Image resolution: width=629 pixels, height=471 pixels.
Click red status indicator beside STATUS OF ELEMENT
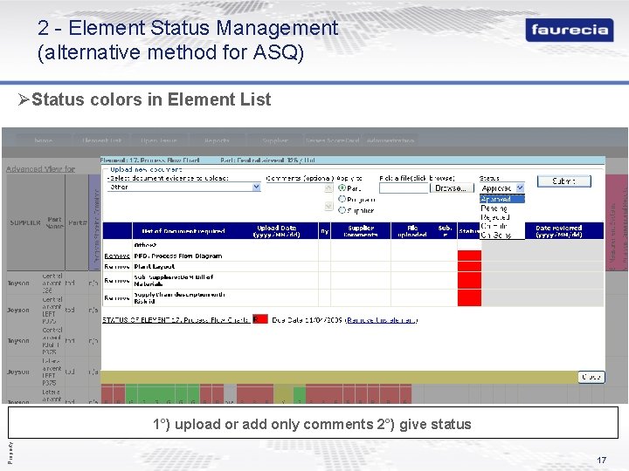tap(260, 319)
